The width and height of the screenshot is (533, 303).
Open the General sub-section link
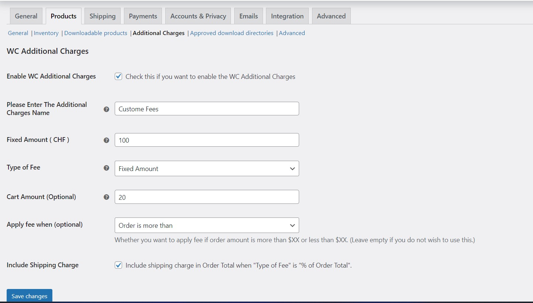(18, 33)
